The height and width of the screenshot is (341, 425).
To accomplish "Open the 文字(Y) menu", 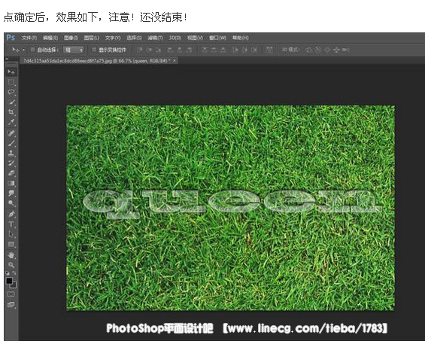I will point(113,38).
